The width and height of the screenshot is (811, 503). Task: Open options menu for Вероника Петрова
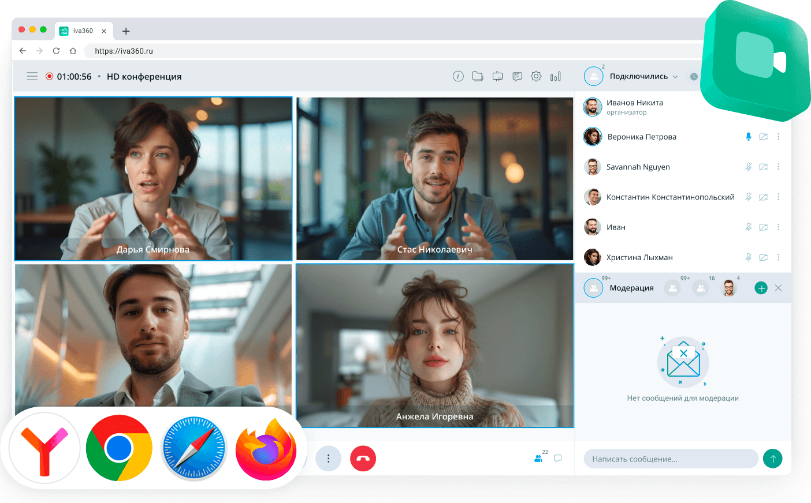click(778, 137)
